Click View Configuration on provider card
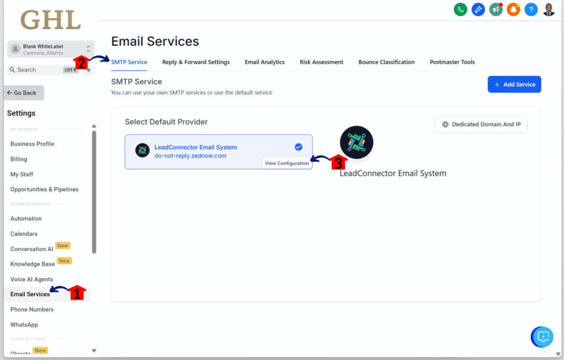This screenshot has height=360, width=564. click(x=286, y=163)
